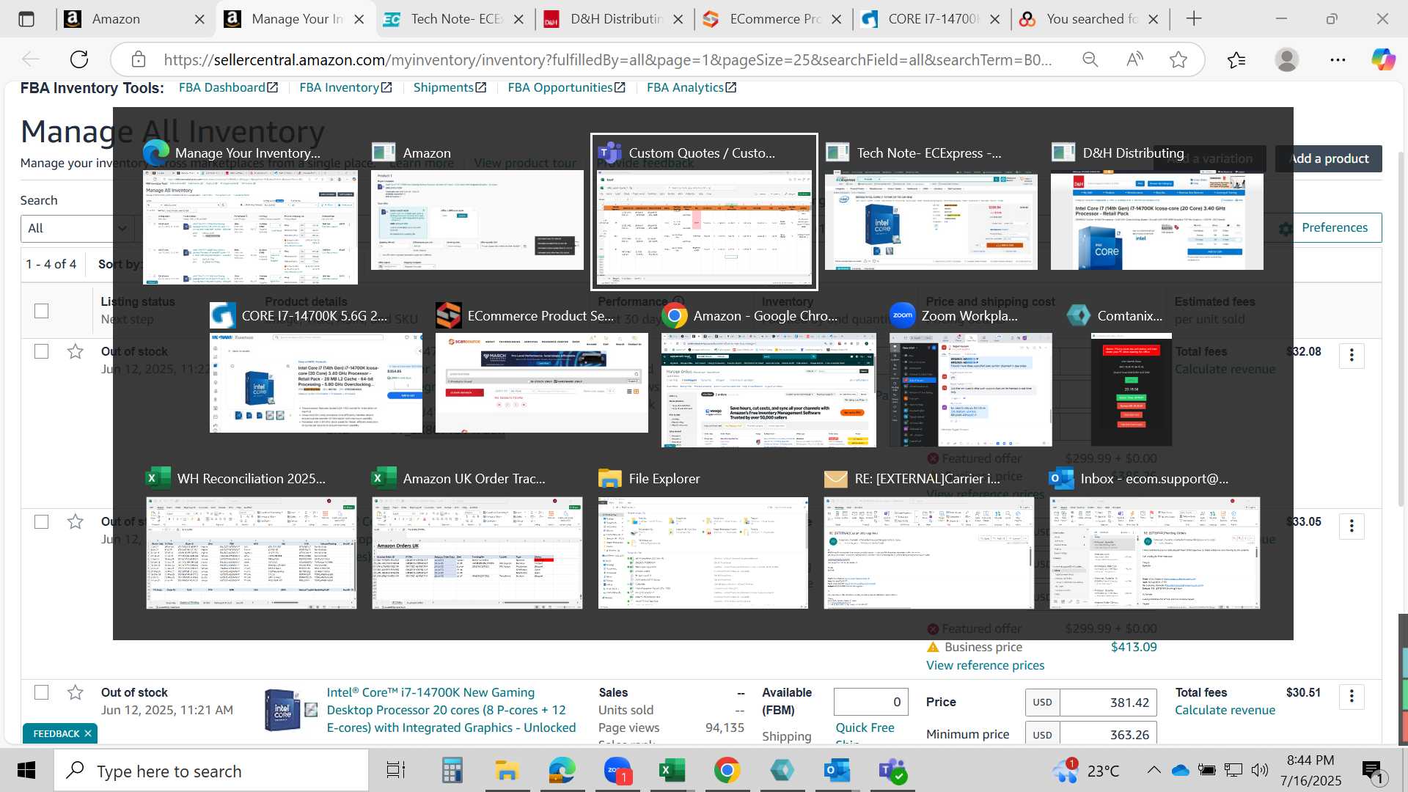Open the Copilot icon in Edge
Image resolution: width=1408 pixels, height=792 pixels.
(x=1383, y=59)
